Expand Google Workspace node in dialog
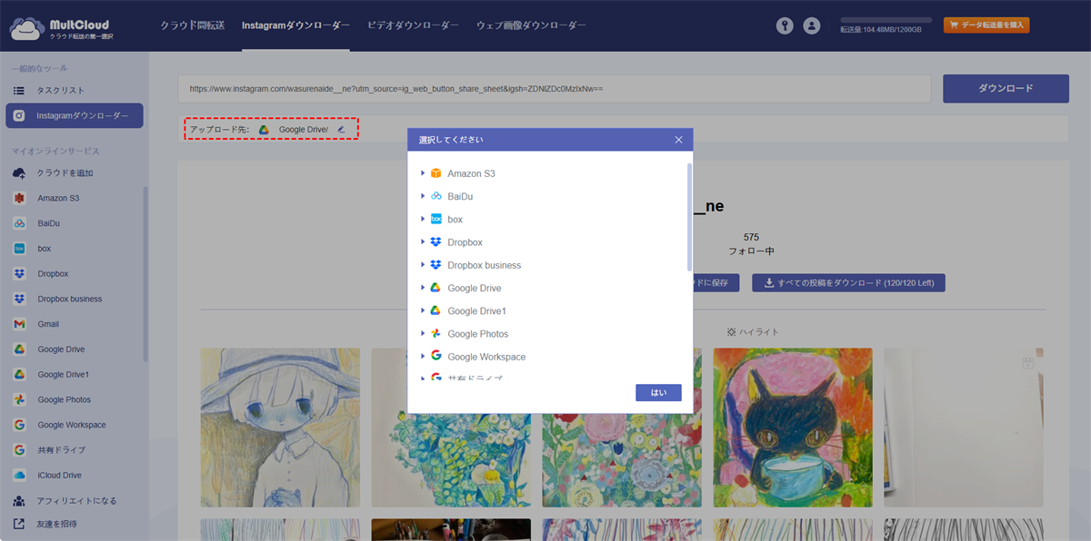 pyautogui.click(x=423, y=357)
